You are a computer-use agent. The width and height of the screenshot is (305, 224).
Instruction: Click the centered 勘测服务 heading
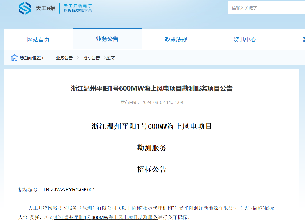click(x=151, y=148)
